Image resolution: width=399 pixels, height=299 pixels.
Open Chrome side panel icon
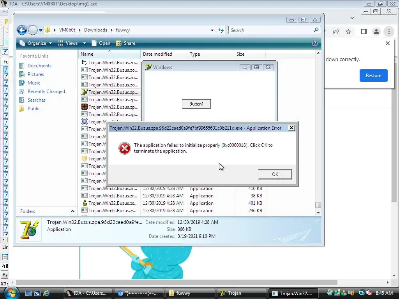364,32
